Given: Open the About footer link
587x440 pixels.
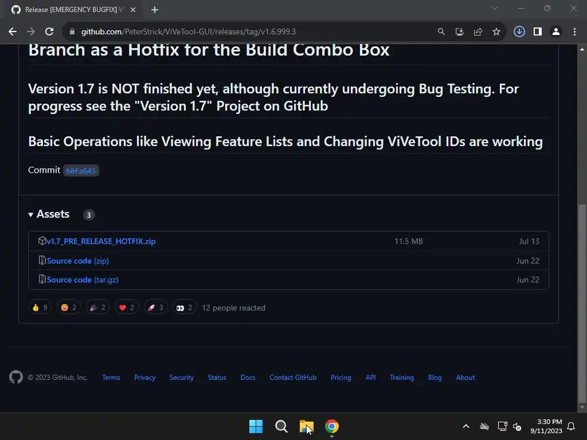Looking at the screenshot, I should (465, 378).
